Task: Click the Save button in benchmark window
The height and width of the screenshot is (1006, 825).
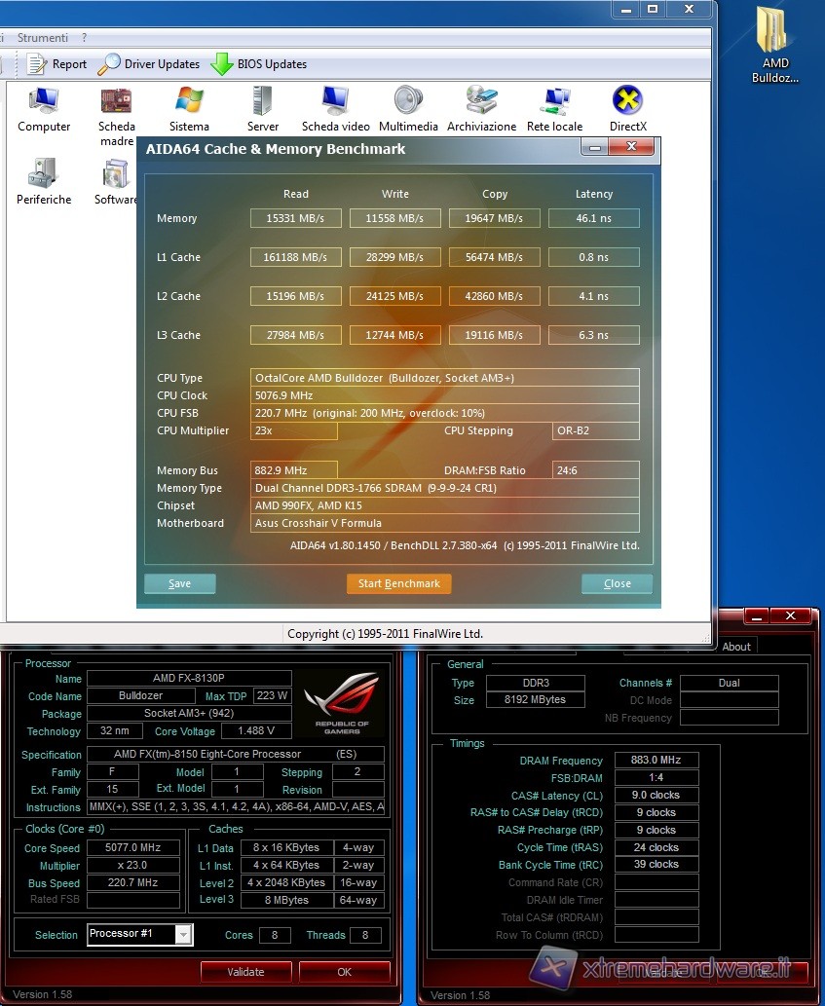Action: (180, 584)
